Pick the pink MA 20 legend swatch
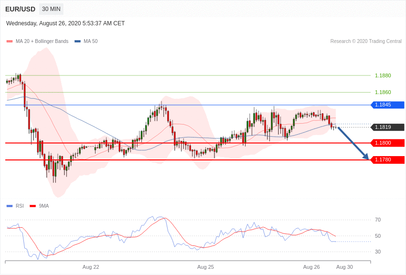Image resolution: width=406 pixels, height=275 pixels. [10, 41]
